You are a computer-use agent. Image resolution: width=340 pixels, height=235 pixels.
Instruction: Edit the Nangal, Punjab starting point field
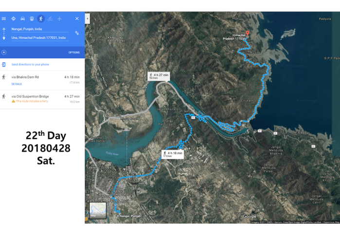point(40,29)
